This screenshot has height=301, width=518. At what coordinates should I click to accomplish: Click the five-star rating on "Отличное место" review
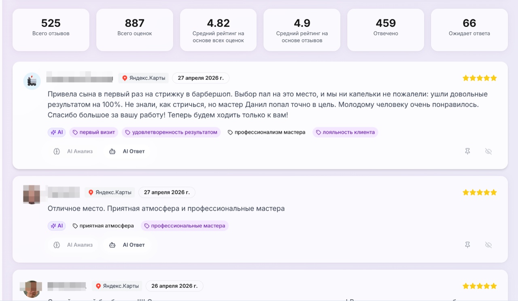coord(480,192)
